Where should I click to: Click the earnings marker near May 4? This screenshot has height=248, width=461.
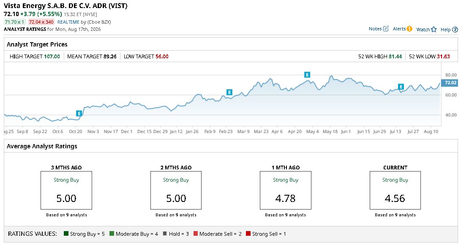pyautogui.click(x=307, y=75)
